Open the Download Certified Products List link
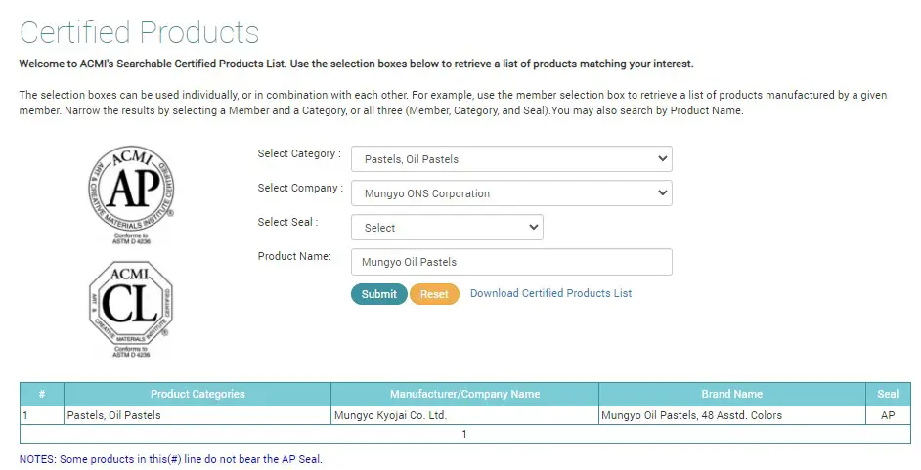This screenshot has width=921, height=470. pyautogui.click(x=551, y=293)
